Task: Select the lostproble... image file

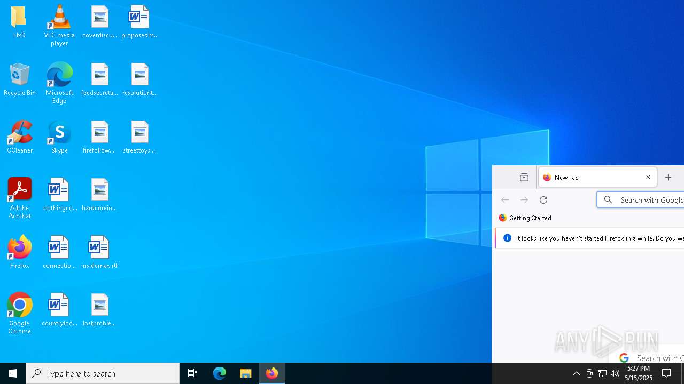Action: (99, 309)
